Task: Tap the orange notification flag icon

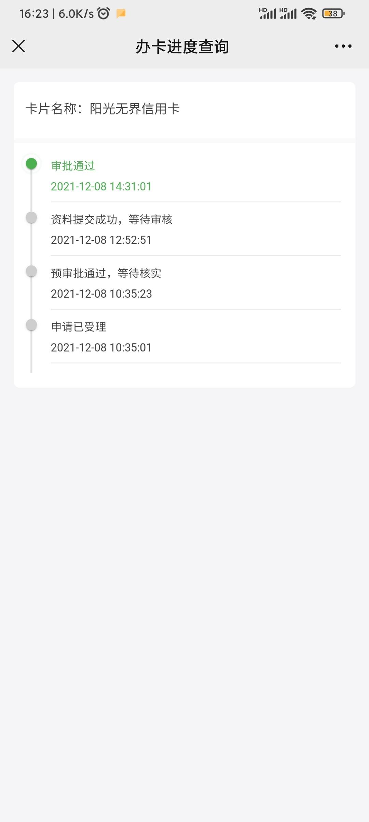Action: (x=121, y=13)
